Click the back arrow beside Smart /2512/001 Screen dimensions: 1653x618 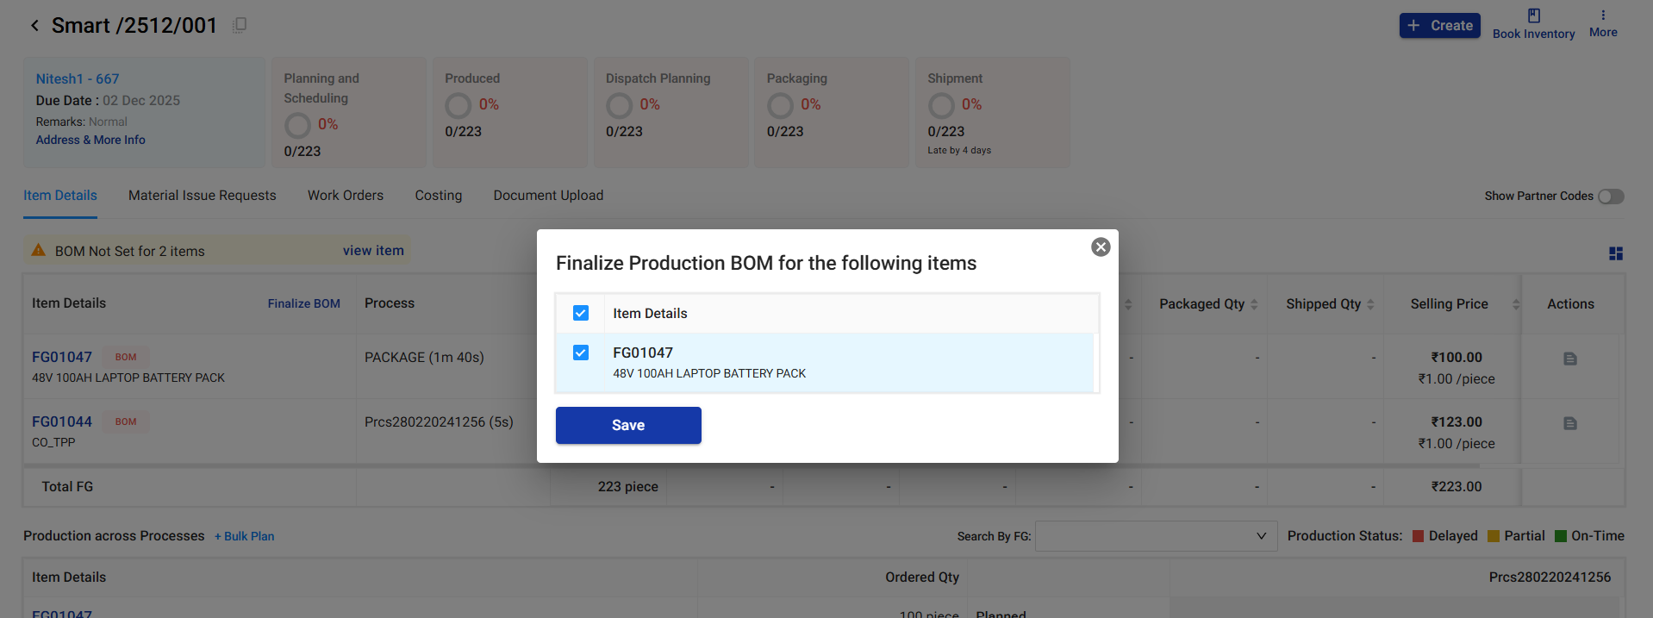click(34, 26)
